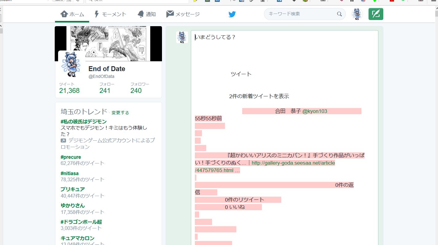
Task: Show 2件の新着ツイートを表示 new tweets
Action: pyautogui.click(x=259, y=96)
